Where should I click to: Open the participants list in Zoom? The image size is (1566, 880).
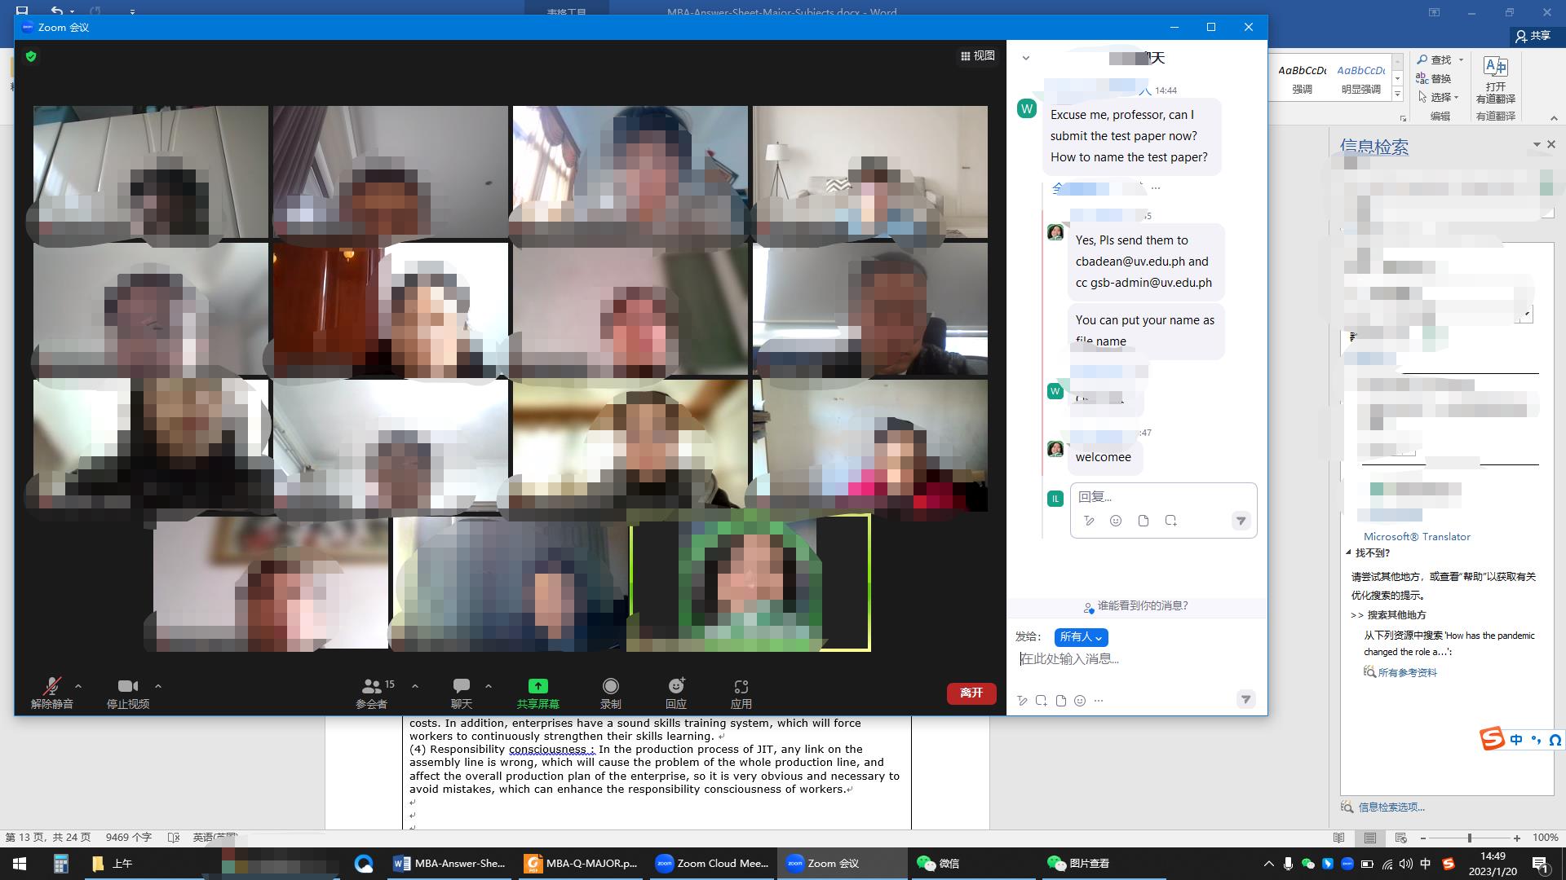[372, 693]
